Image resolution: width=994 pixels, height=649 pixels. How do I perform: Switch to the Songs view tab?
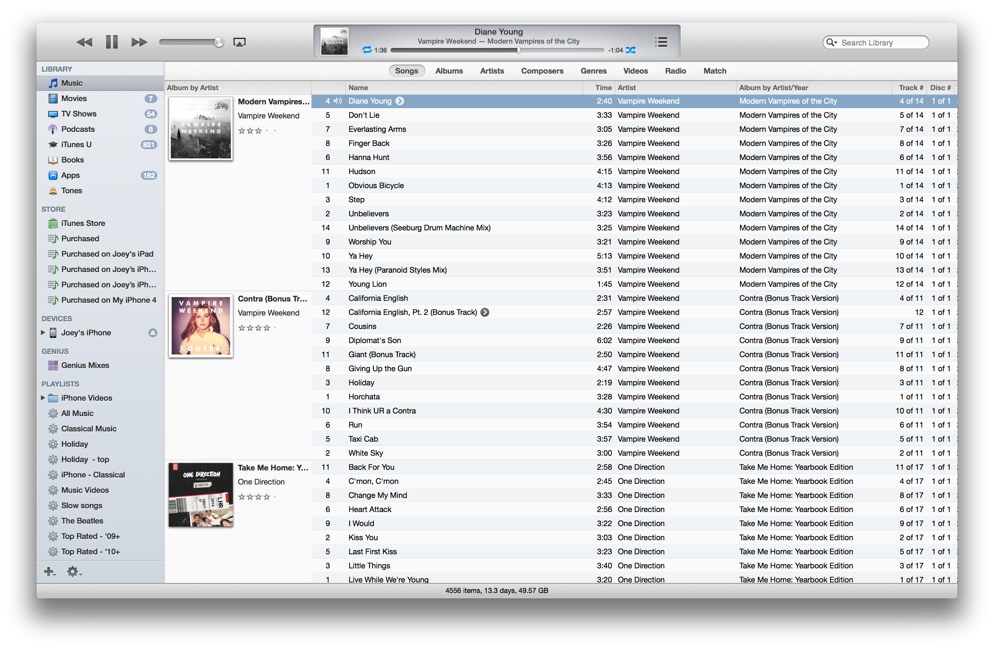click(x=406, y=71)
